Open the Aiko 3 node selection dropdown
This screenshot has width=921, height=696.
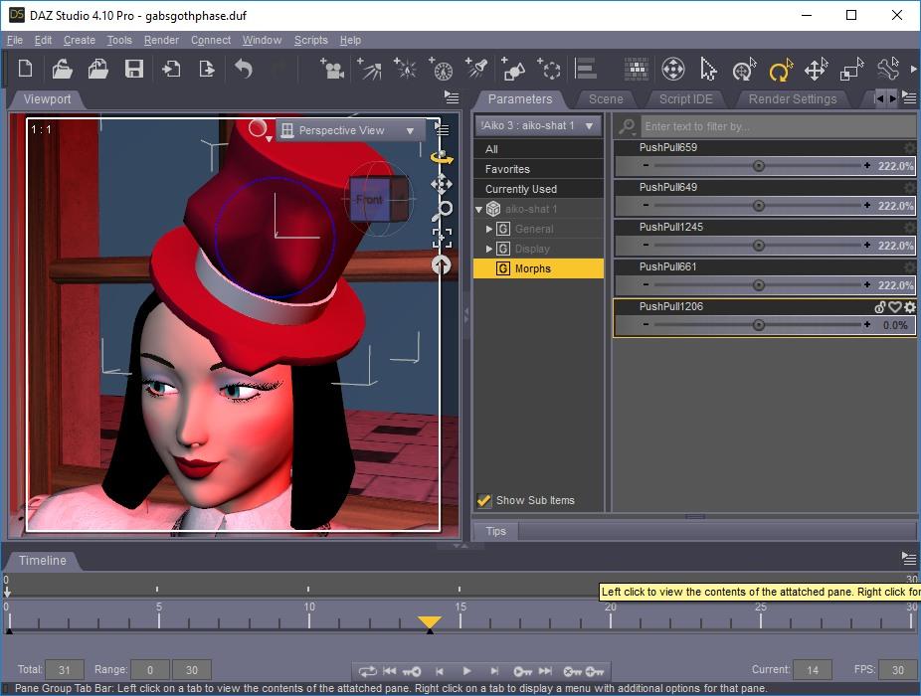(538, 126)
